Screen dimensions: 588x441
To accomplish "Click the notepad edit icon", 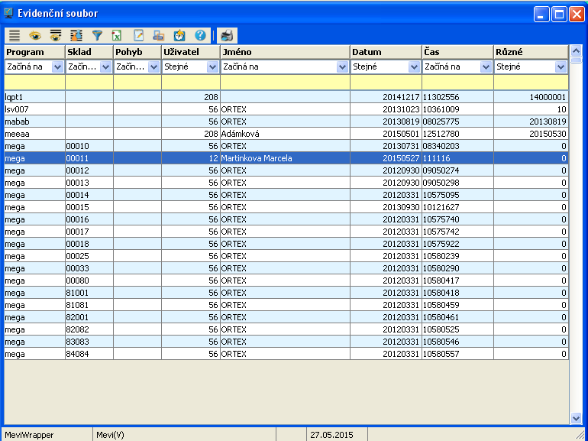I will 138,35.
